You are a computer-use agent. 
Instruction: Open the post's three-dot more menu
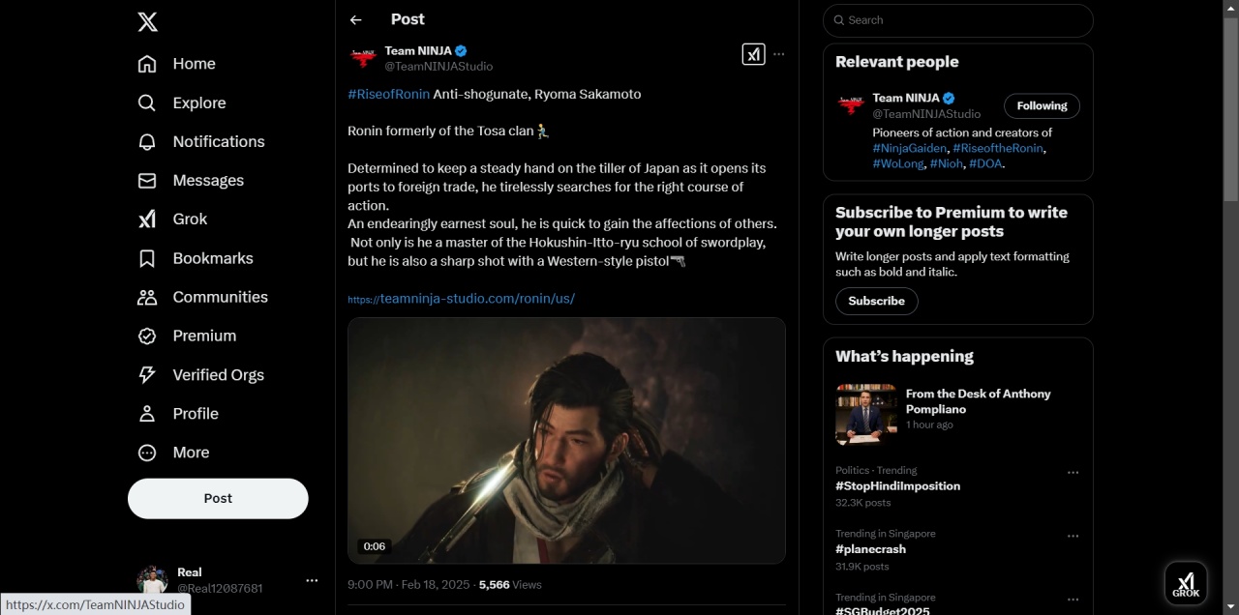tap(779, 54)
